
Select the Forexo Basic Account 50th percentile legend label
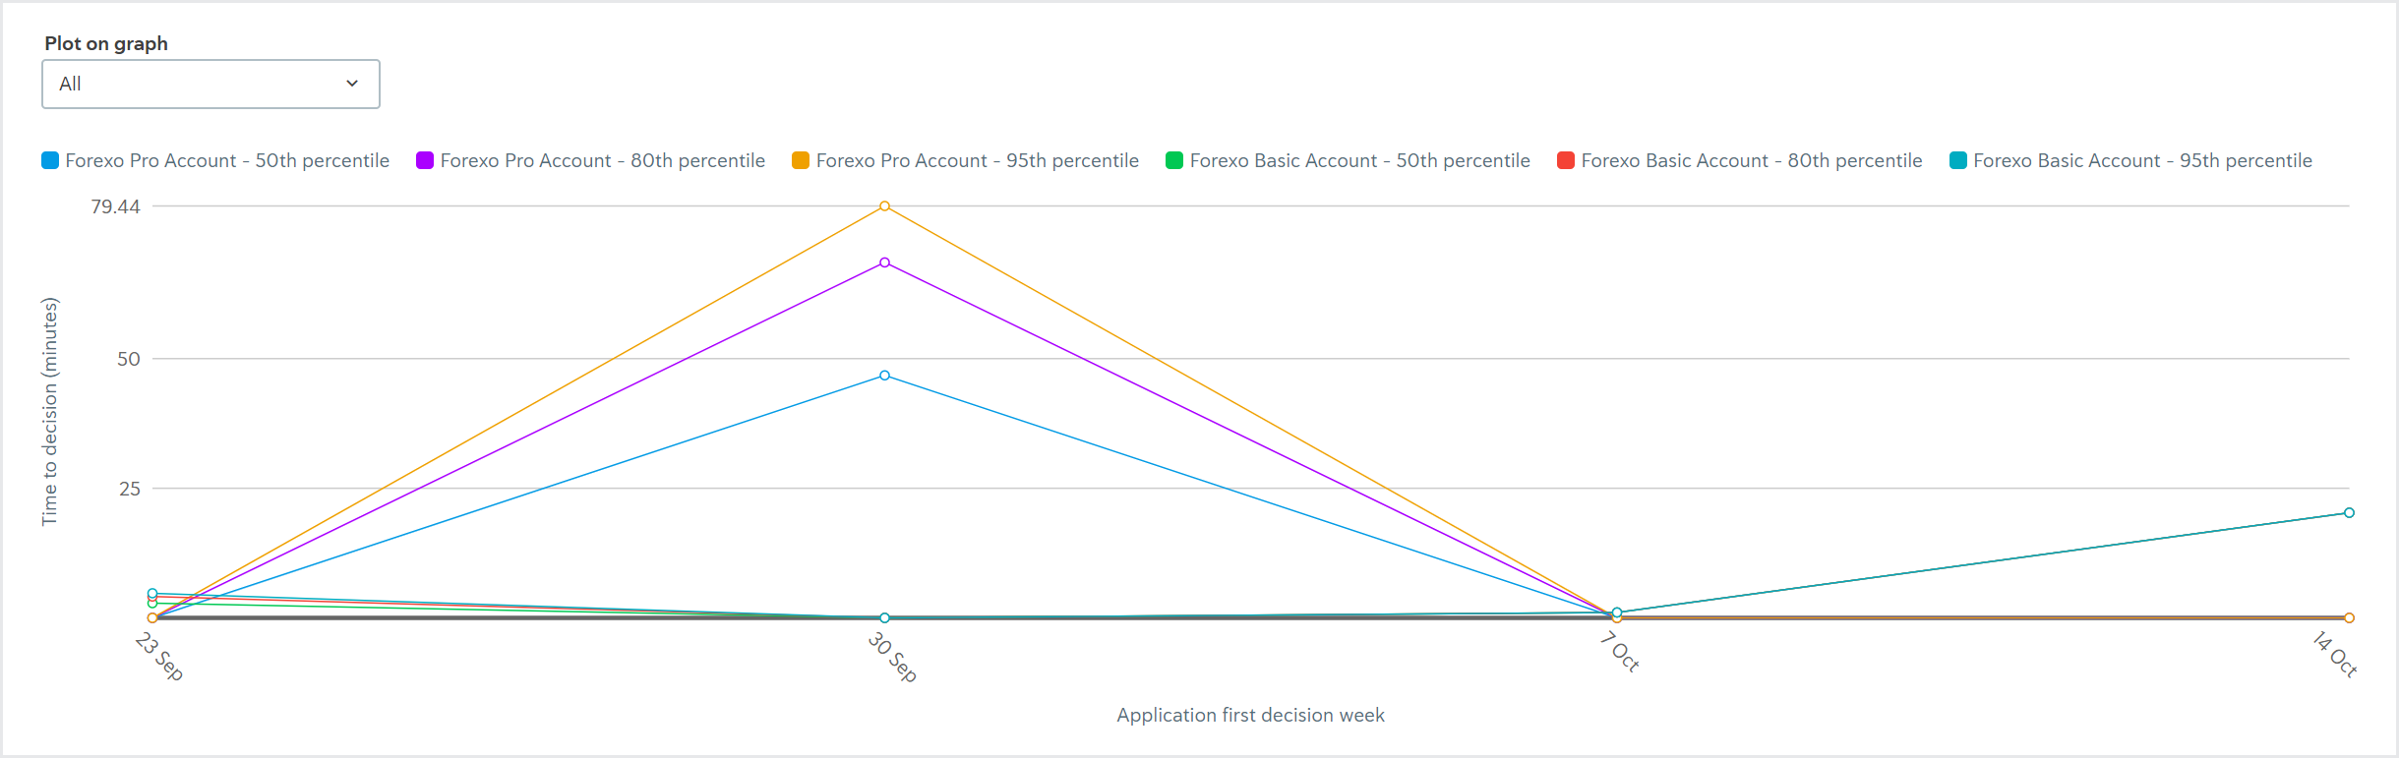pos(1358,159)
